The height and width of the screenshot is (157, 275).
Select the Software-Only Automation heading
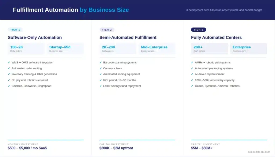[35, 37]
